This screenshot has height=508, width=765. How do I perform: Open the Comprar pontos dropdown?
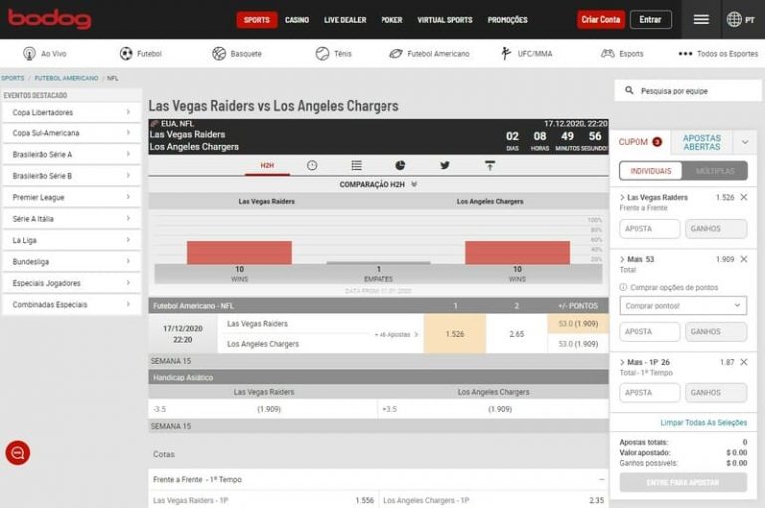pos(682,305)
